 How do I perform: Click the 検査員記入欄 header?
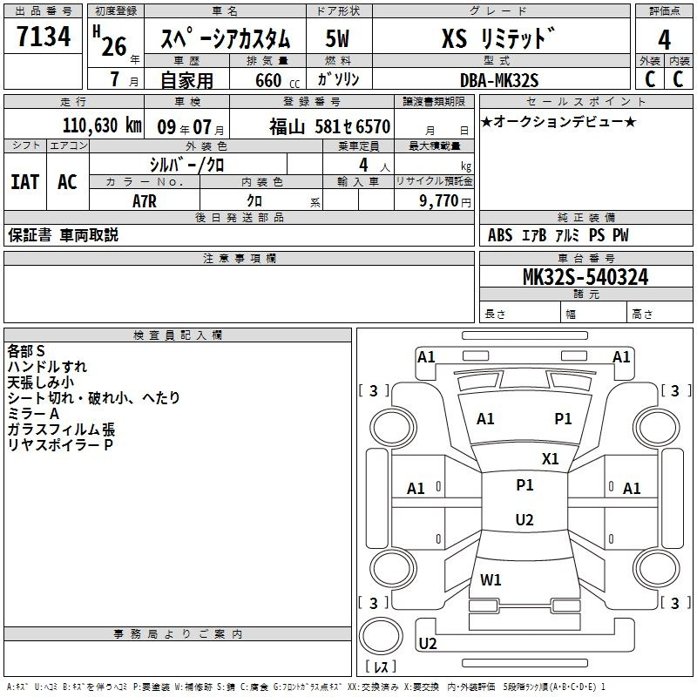point(178,335)
